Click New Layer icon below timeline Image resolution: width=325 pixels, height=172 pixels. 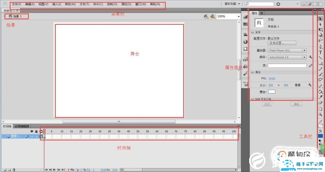click(5, 170)
